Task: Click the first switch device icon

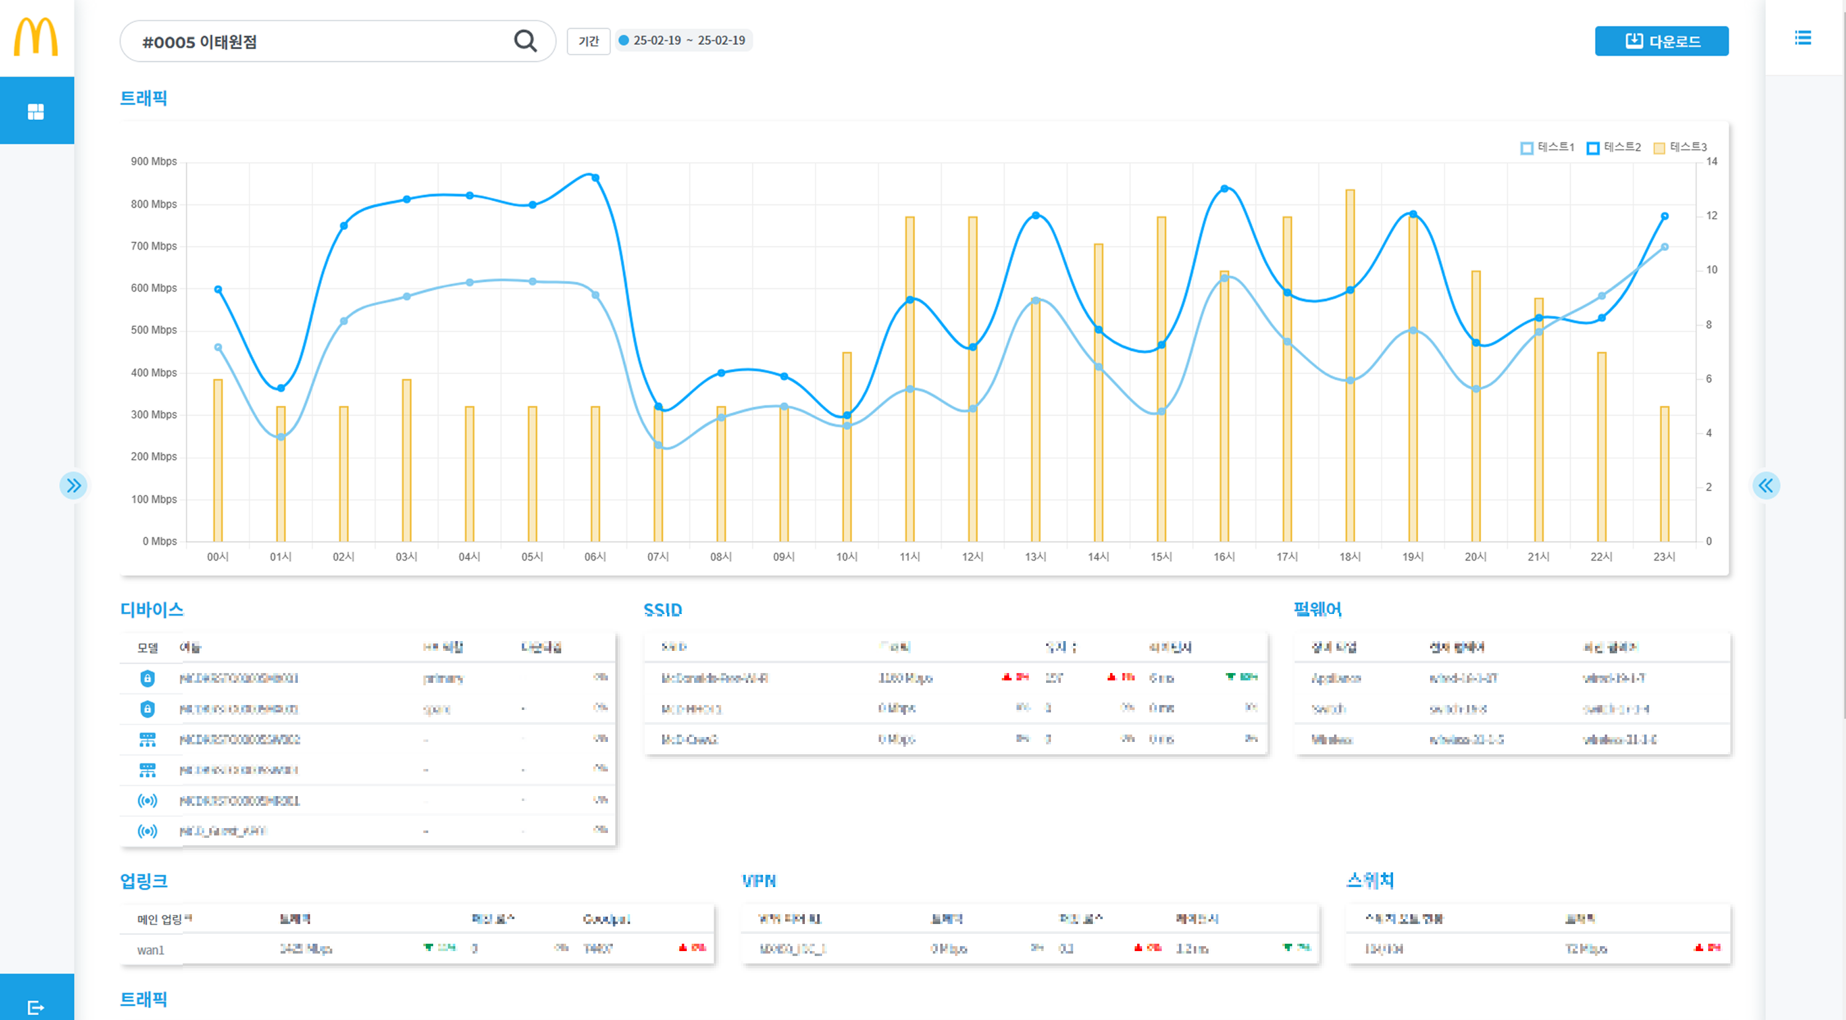Action: [x=147, y=739]
